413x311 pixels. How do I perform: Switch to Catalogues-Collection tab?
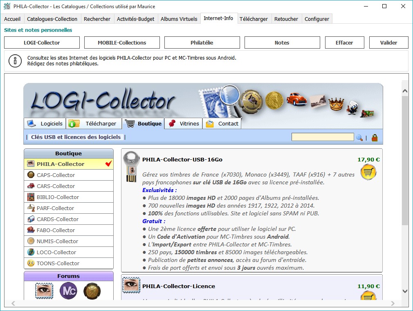pos(52,19)
